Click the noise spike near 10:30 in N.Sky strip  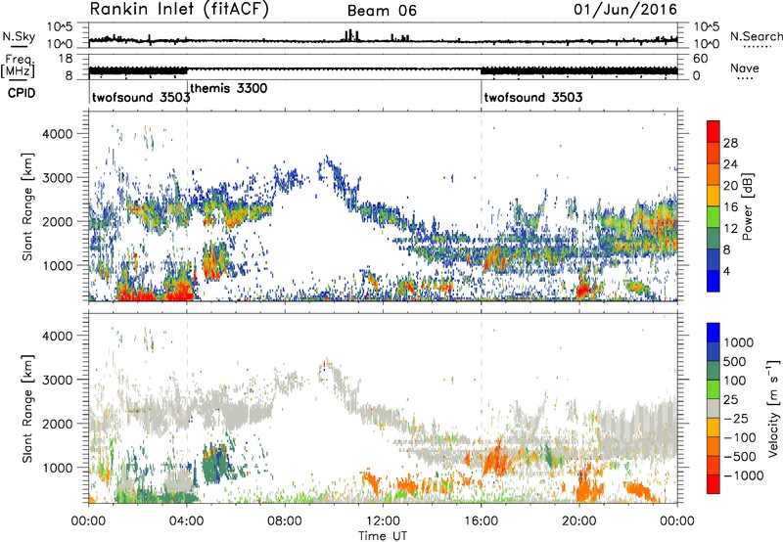[x=350, y=36]
